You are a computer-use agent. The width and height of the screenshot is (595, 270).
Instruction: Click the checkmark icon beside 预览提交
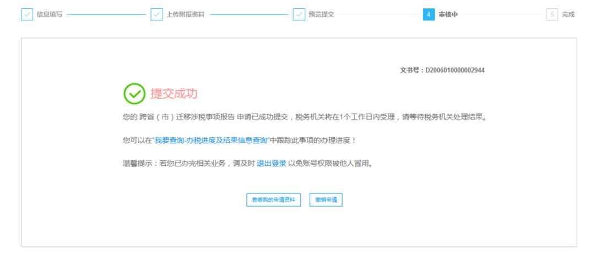tap(299, 15)
